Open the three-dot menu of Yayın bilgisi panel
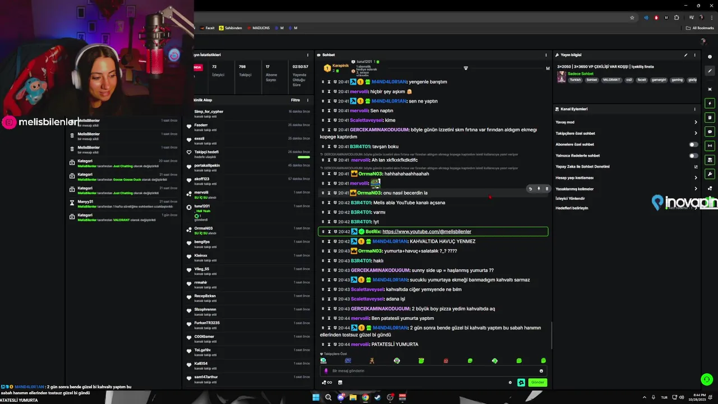 [x=695, y=55]
